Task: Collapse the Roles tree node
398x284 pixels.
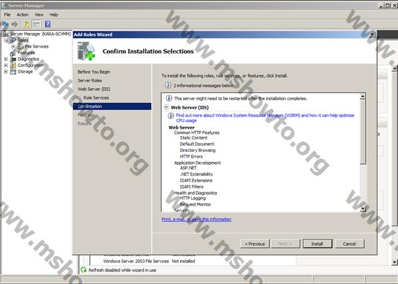Action: click(6, 40)
